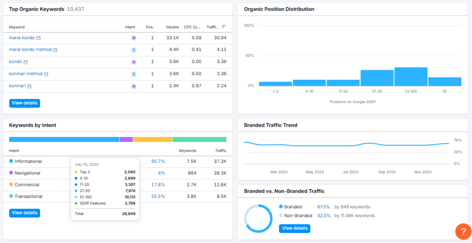This screenshot has width=472, height=243.
Task: Open the marie kondo keyword link
Action: click(x=22, y=38)
